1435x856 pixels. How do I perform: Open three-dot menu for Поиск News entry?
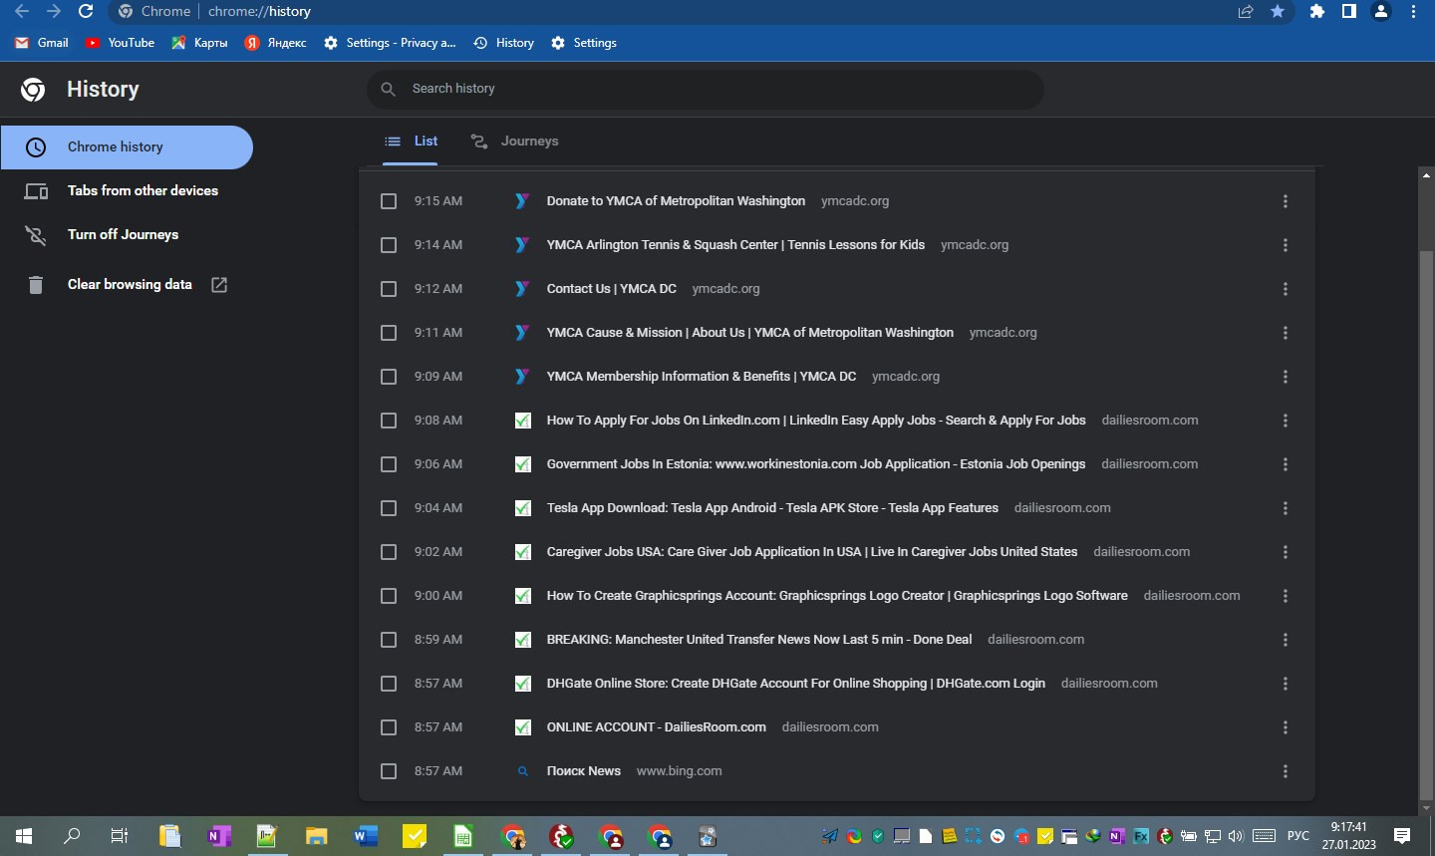(1286, 771)
